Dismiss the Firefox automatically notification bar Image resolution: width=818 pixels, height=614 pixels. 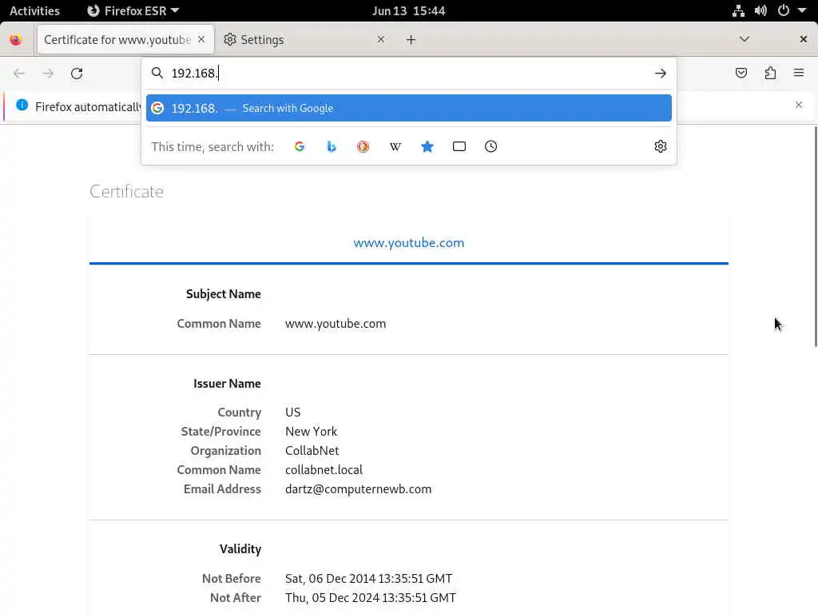pos(799,105)
